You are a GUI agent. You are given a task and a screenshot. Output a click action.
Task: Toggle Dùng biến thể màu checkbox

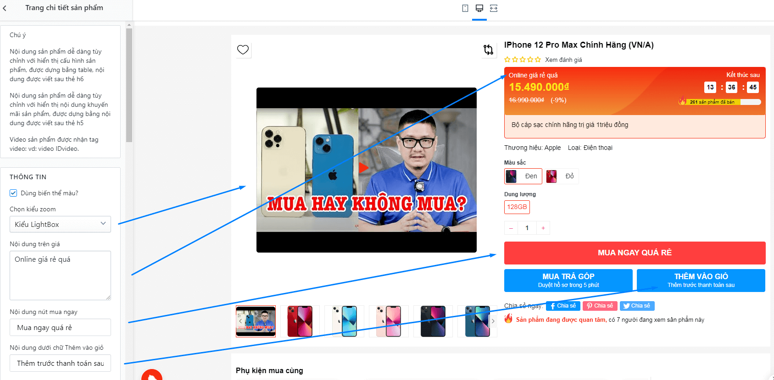tap(13, 193)
